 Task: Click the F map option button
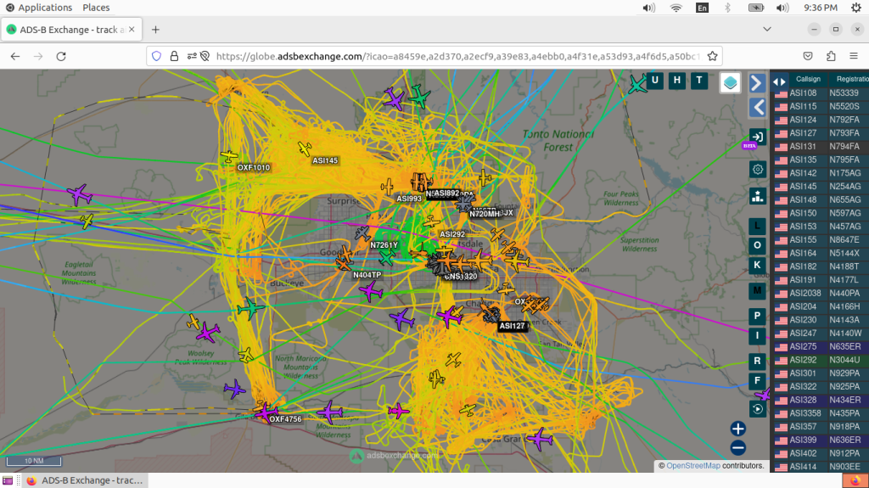(757, 380)
